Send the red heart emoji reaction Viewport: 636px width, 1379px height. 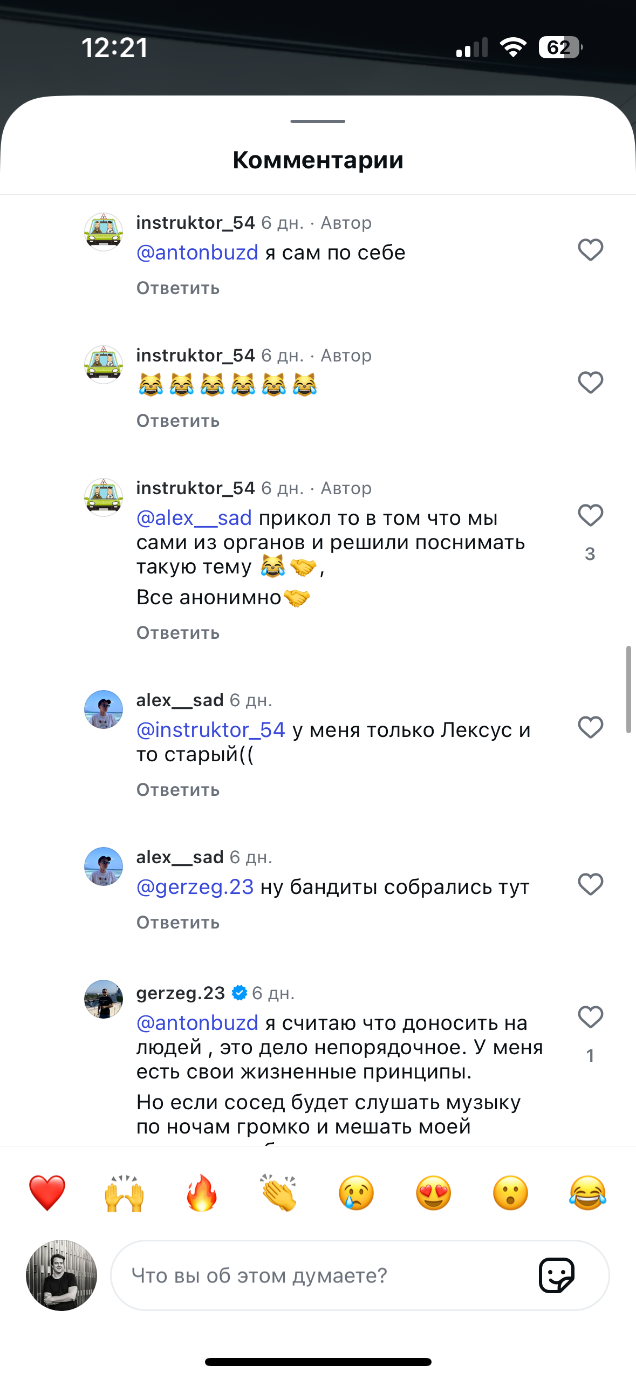click(47, 1192)
